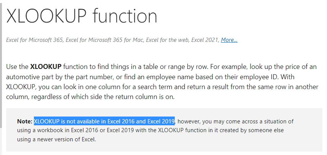Viewport: 327px width, 155px height.
Task: Click "Excel for the web" in the subtitle
Action: tap(167, 40)
